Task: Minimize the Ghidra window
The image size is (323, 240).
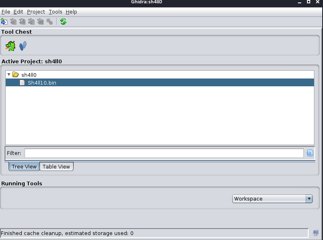Action: point(300,2)
